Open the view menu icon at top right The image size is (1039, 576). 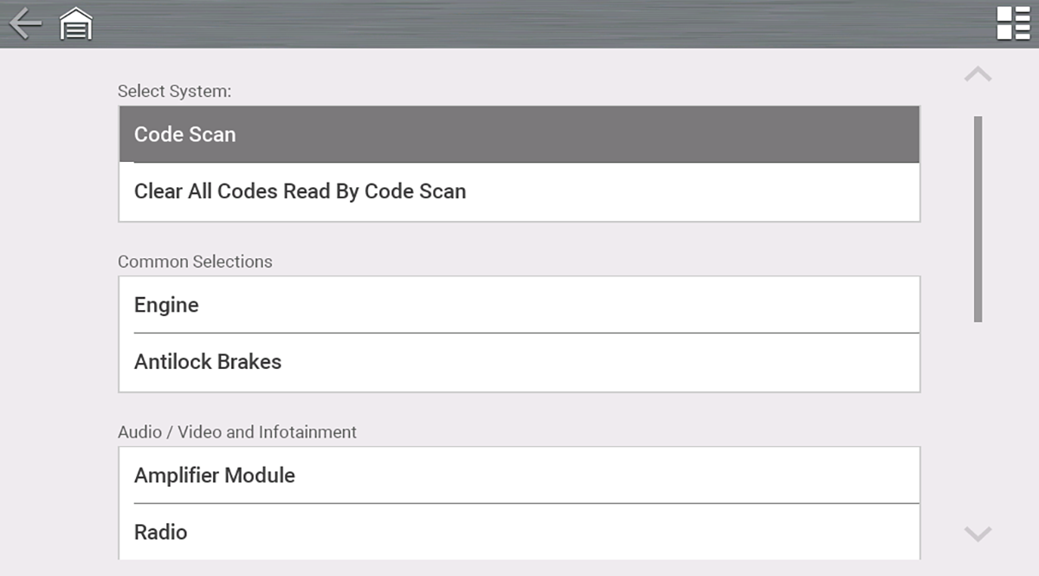click(x=1013, y=23)
